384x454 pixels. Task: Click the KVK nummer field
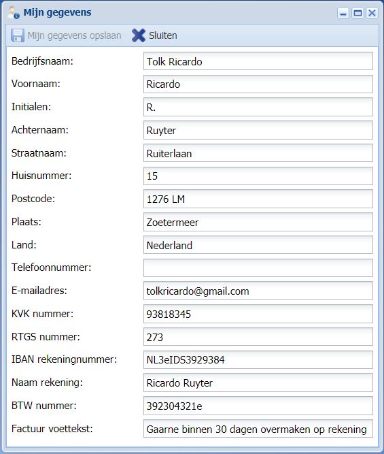(x=258, y=314)
